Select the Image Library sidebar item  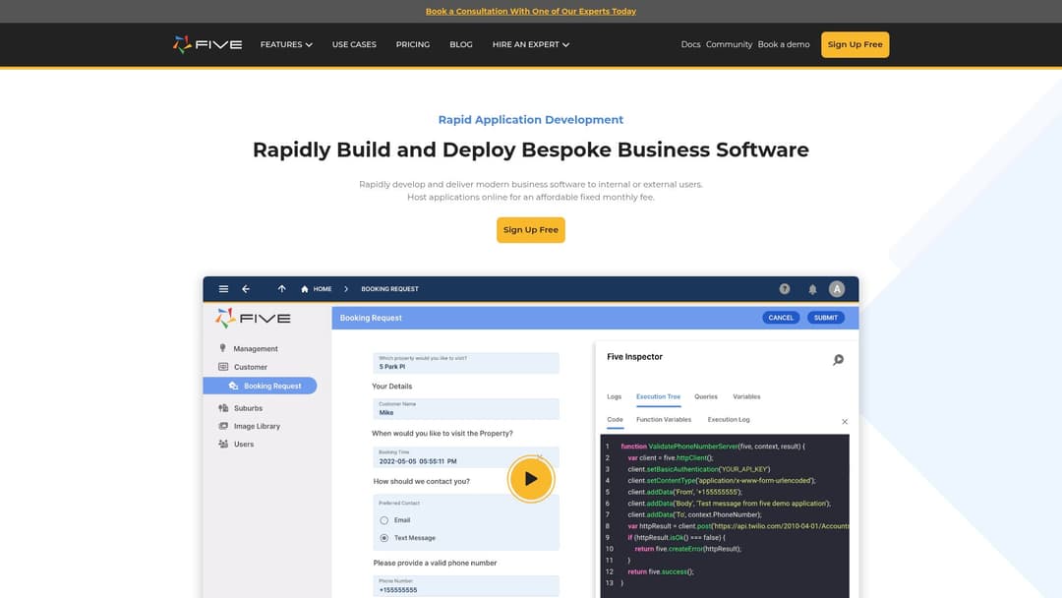[x=257, y=427]
